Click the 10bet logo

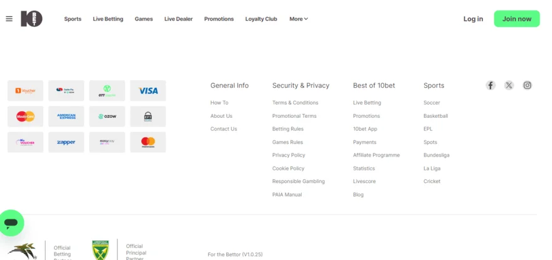point(31,19)
